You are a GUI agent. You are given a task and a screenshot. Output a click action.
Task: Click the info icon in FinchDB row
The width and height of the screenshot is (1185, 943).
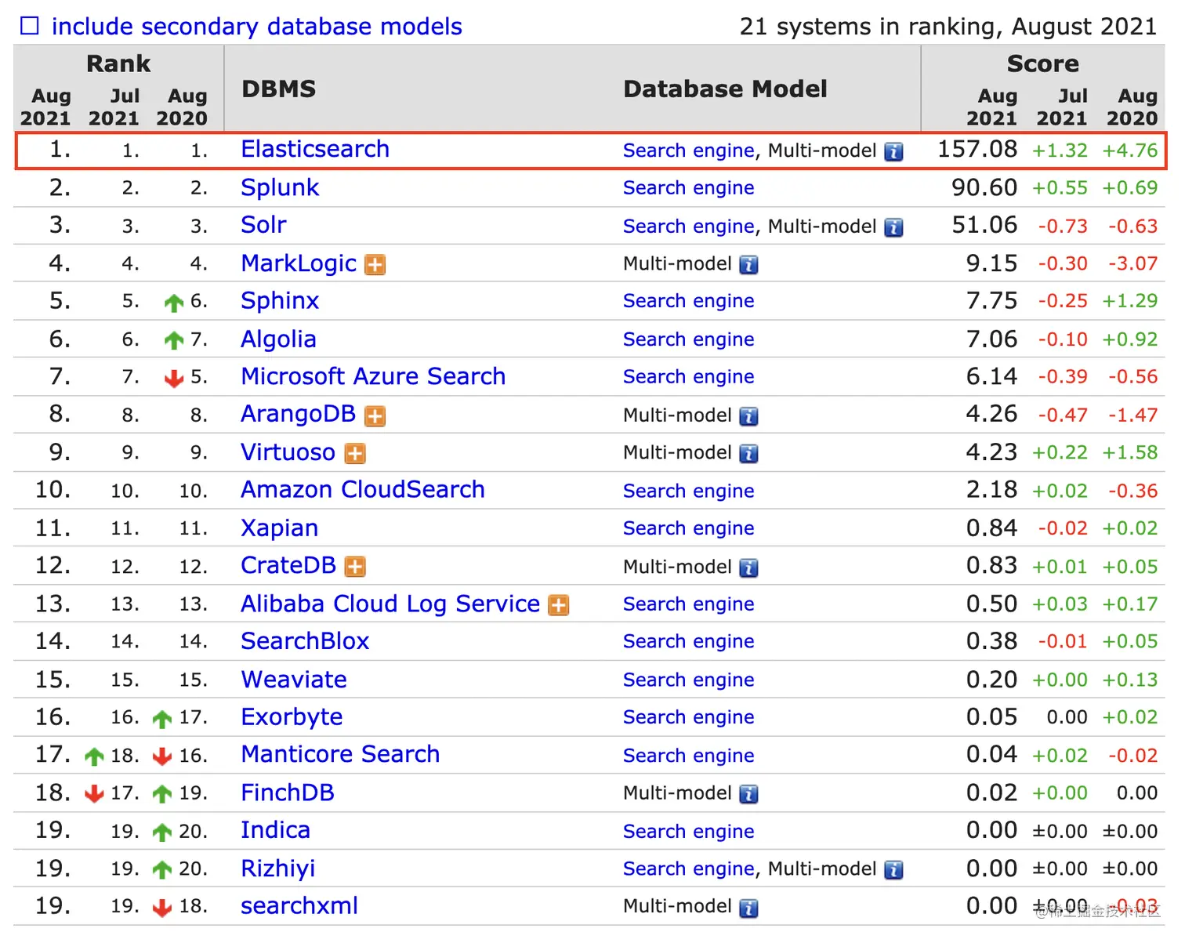(749, 795)
